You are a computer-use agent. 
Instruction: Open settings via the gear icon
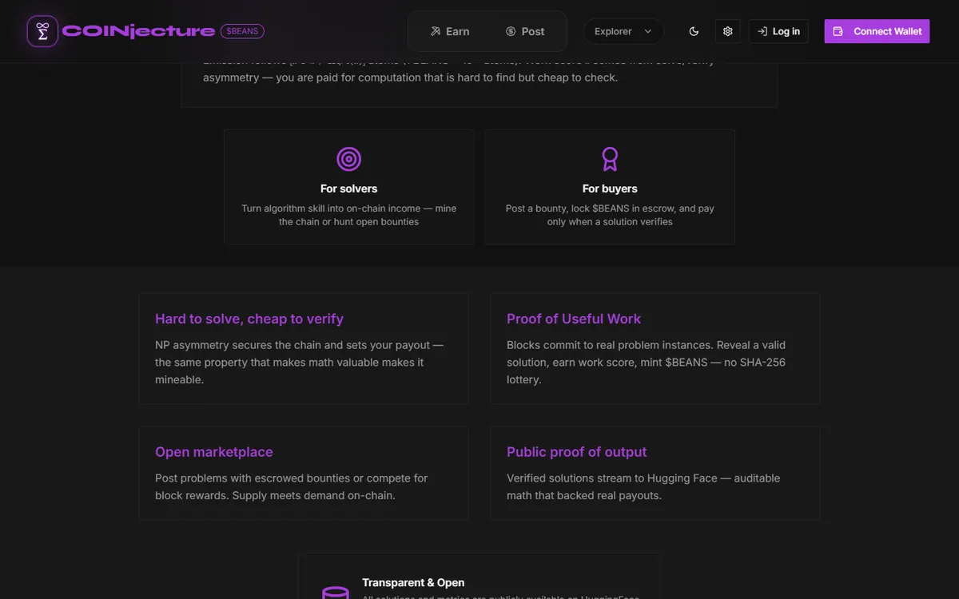[727, 31]
